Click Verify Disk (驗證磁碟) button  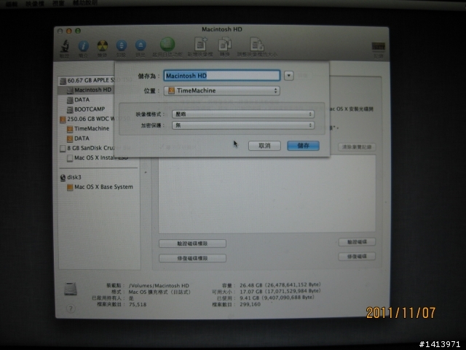click(x=357, y=242)
